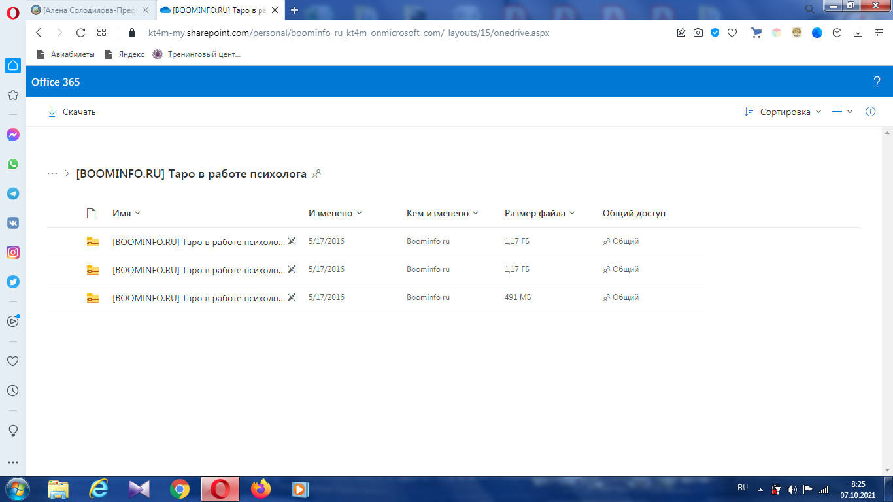The height and width of the screenshot is (502, 893).
Task: Switch to the Алена Солодилова tab
Action: pos(90,10)
